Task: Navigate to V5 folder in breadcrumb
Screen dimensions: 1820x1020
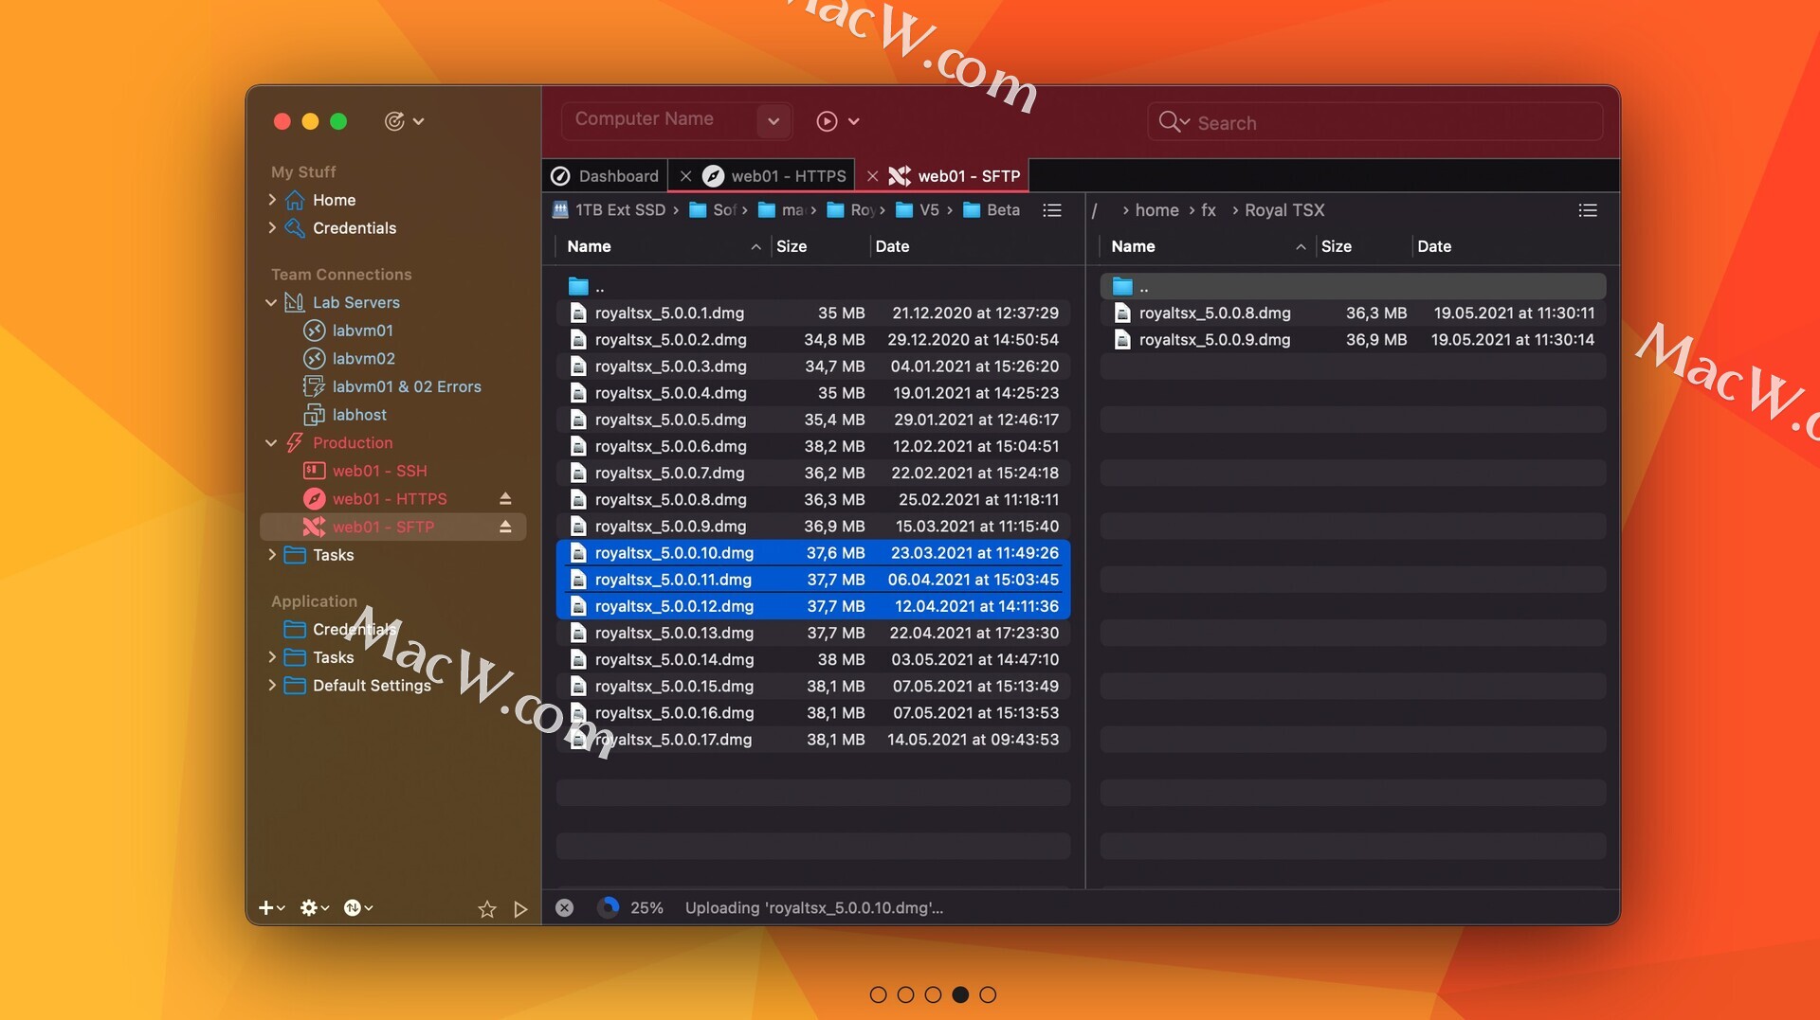Action: pos(917,210)
